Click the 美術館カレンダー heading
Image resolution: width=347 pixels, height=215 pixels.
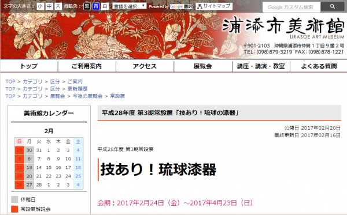pyautogui.click(x=49, y=113)
